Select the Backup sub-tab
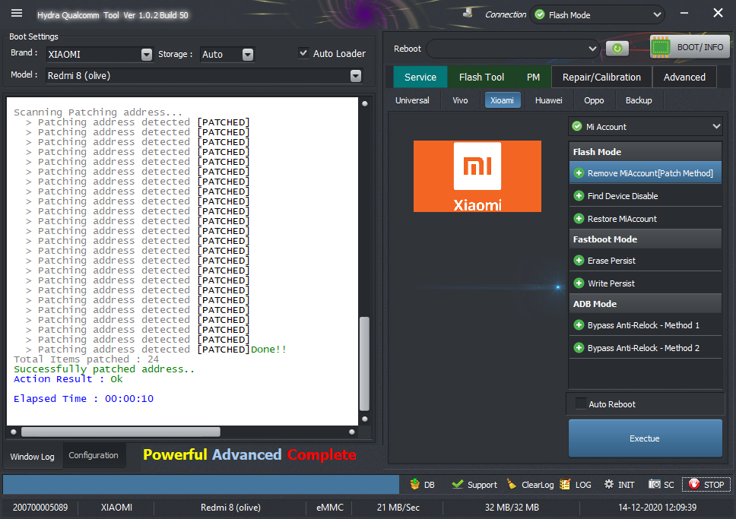This screenshot has width=736, height=519. point(639,100)
